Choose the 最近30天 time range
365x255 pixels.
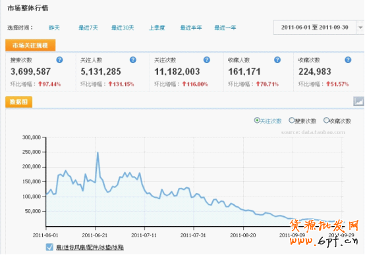123,28
